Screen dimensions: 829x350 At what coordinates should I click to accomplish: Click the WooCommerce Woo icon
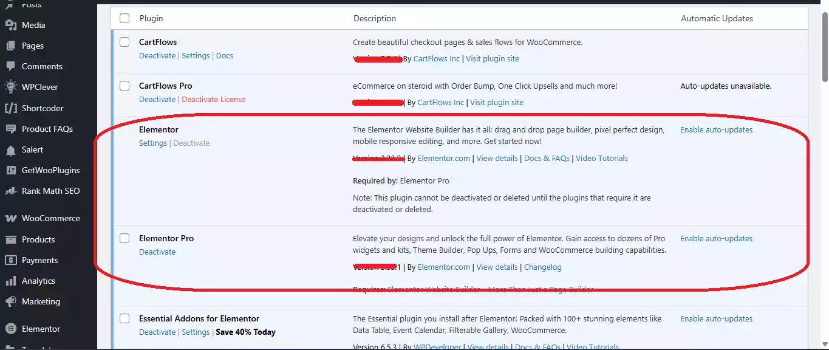(10, 218)
